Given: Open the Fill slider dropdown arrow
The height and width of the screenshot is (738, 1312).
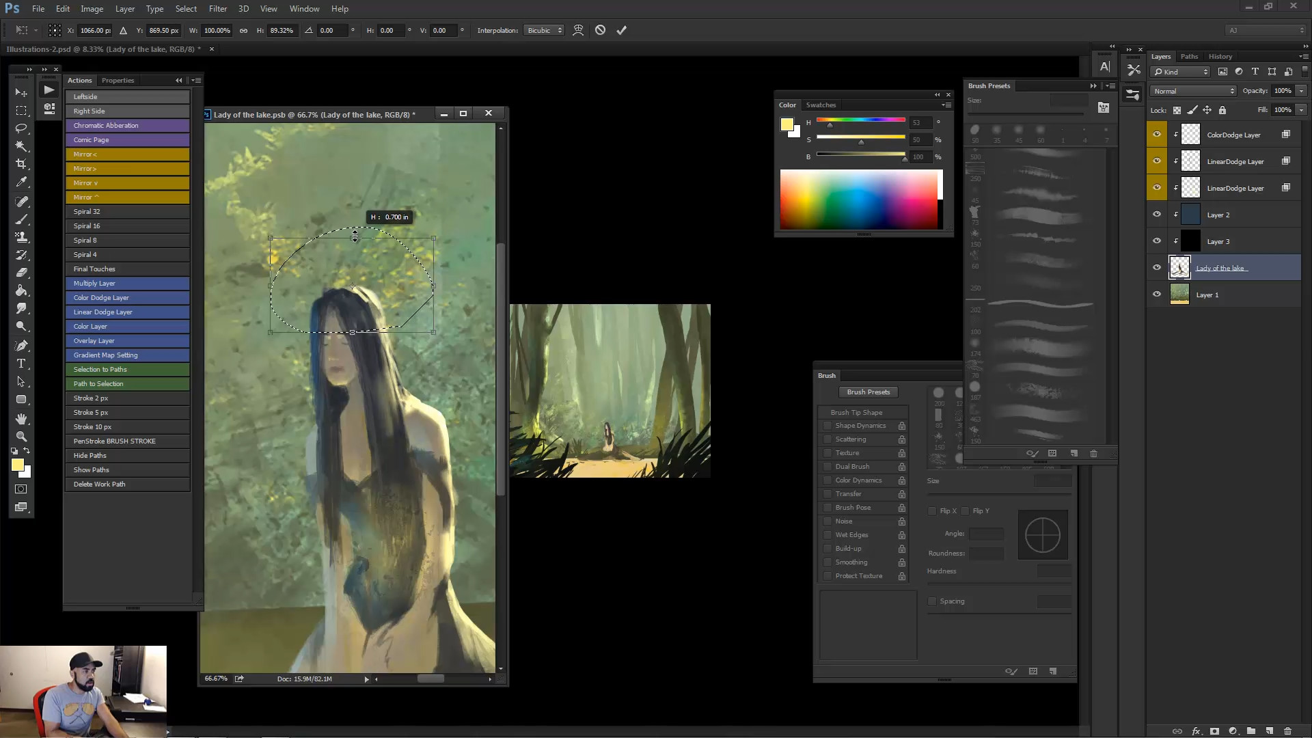Looking at the screenshot, I should 1301,110.
